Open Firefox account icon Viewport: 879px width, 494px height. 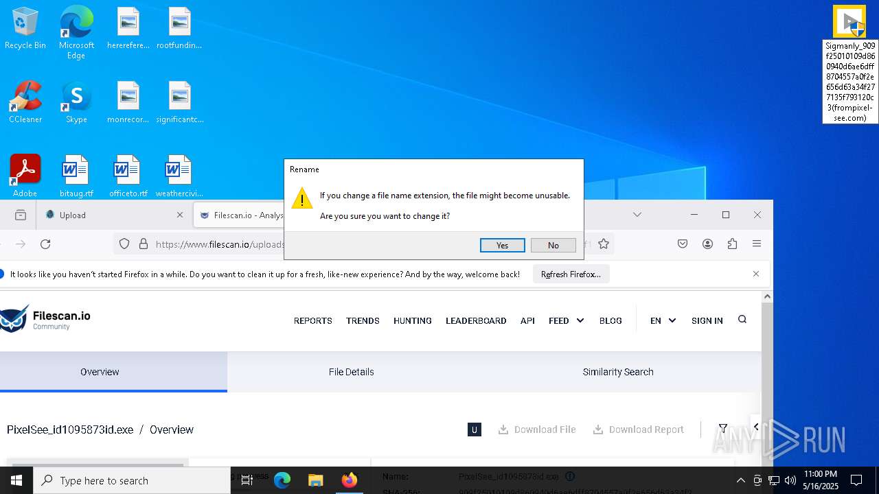tap(707, 244)
